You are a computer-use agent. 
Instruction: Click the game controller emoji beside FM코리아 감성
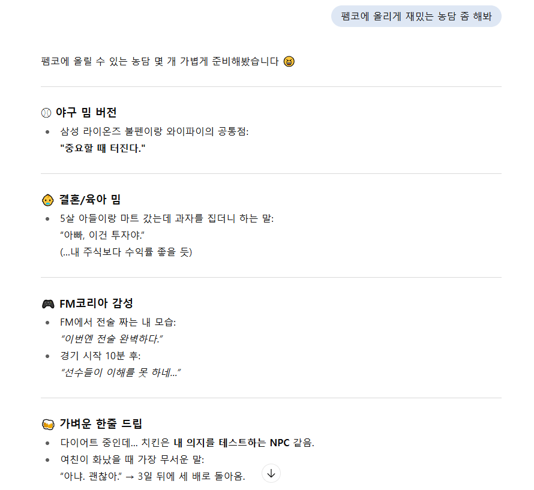click(x=48, y=303)
